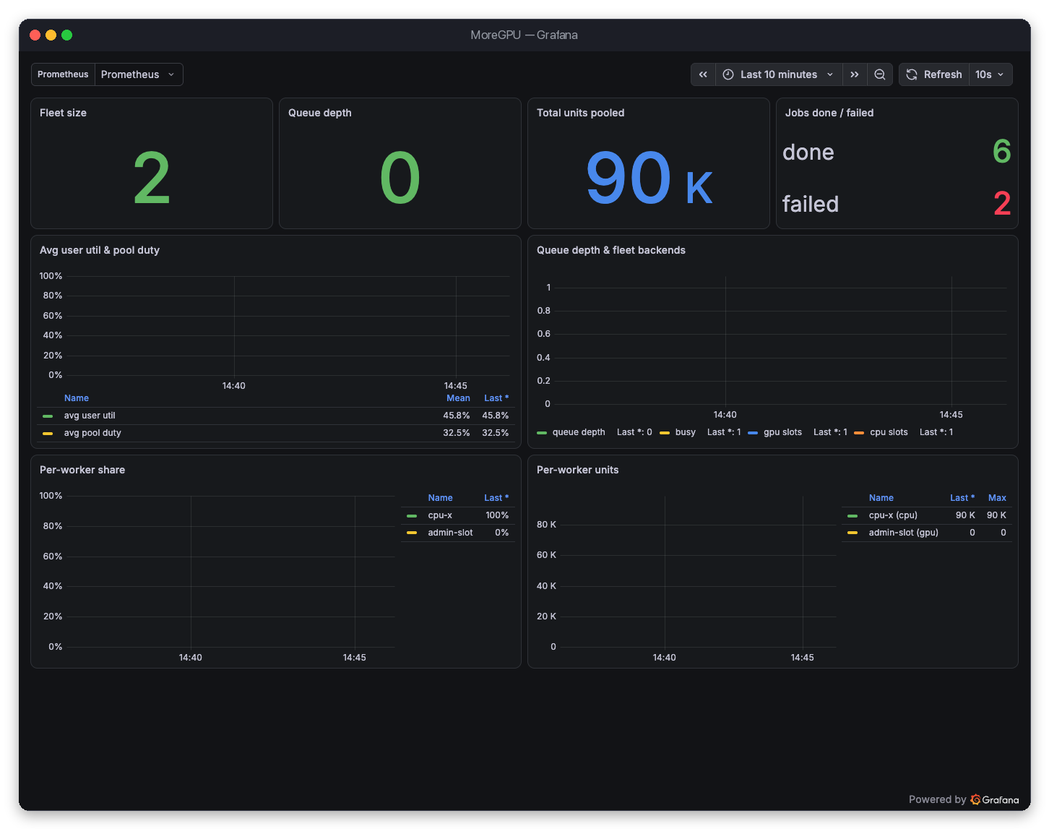
Task: Sort Per-worker share legend by Name
Action: [440, 498]
